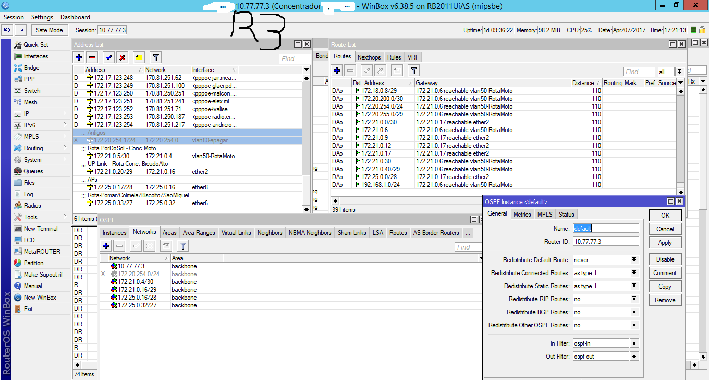
Task: Open the Settings menu
Action: (x=42, y=17)
